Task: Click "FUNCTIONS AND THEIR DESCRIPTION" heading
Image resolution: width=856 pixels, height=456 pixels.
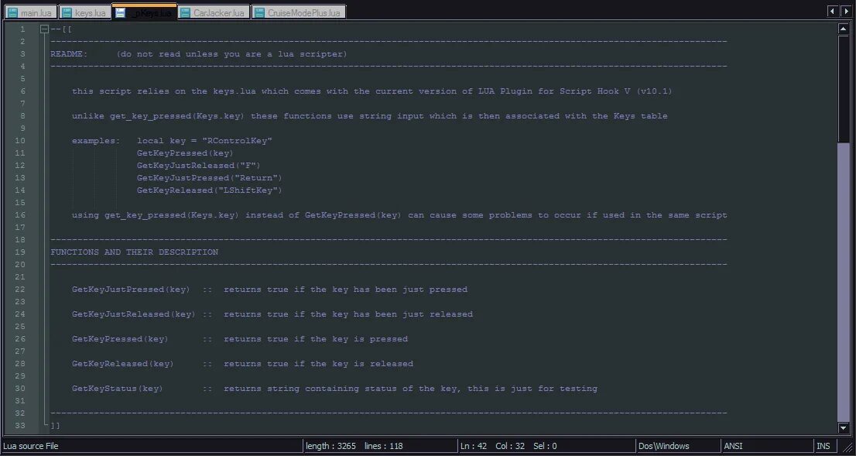Action: [135, 252]
